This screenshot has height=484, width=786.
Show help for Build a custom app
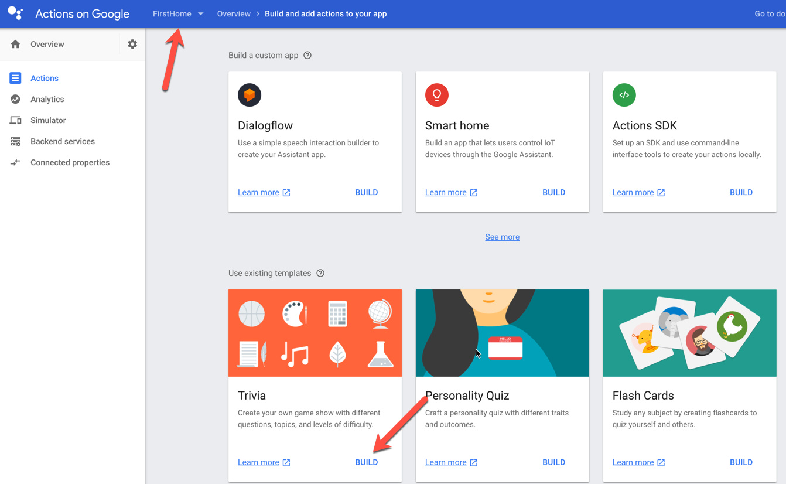click(x=307, y=55)
